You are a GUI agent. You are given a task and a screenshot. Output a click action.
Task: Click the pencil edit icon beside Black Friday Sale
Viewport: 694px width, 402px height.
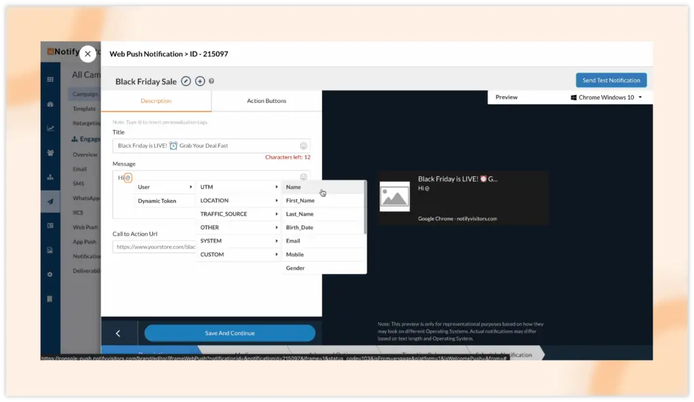186,81
